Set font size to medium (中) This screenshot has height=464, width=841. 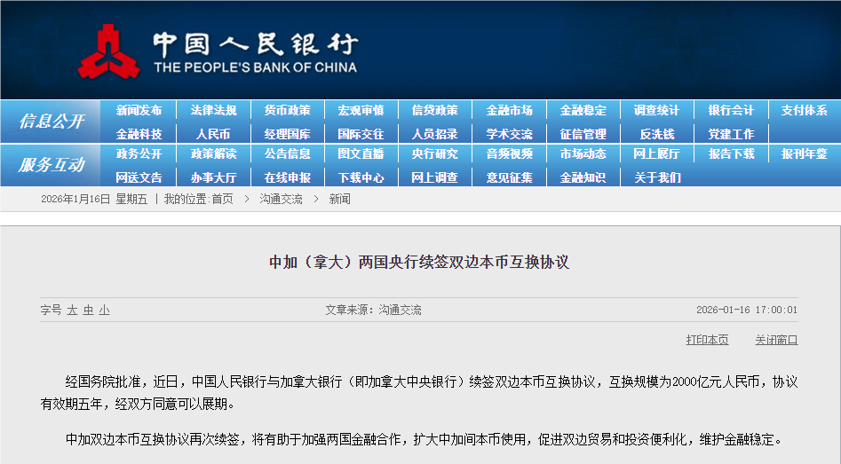click(x=88, y=311)
